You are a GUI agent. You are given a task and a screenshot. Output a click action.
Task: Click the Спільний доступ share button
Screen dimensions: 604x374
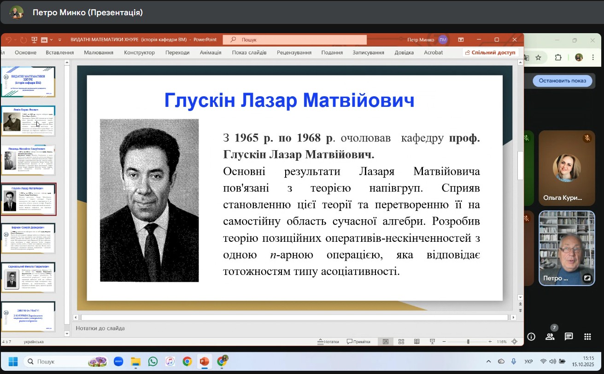[490, 53]
